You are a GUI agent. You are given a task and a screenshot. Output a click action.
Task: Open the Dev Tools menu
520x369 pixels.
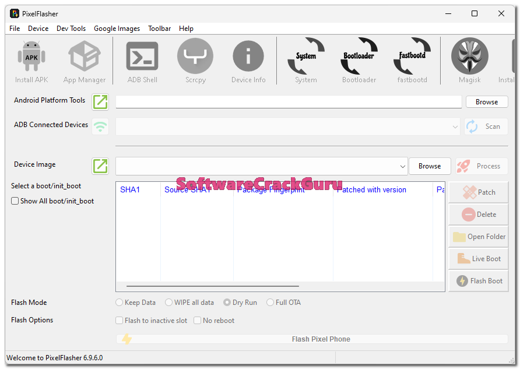coord(71,29)
